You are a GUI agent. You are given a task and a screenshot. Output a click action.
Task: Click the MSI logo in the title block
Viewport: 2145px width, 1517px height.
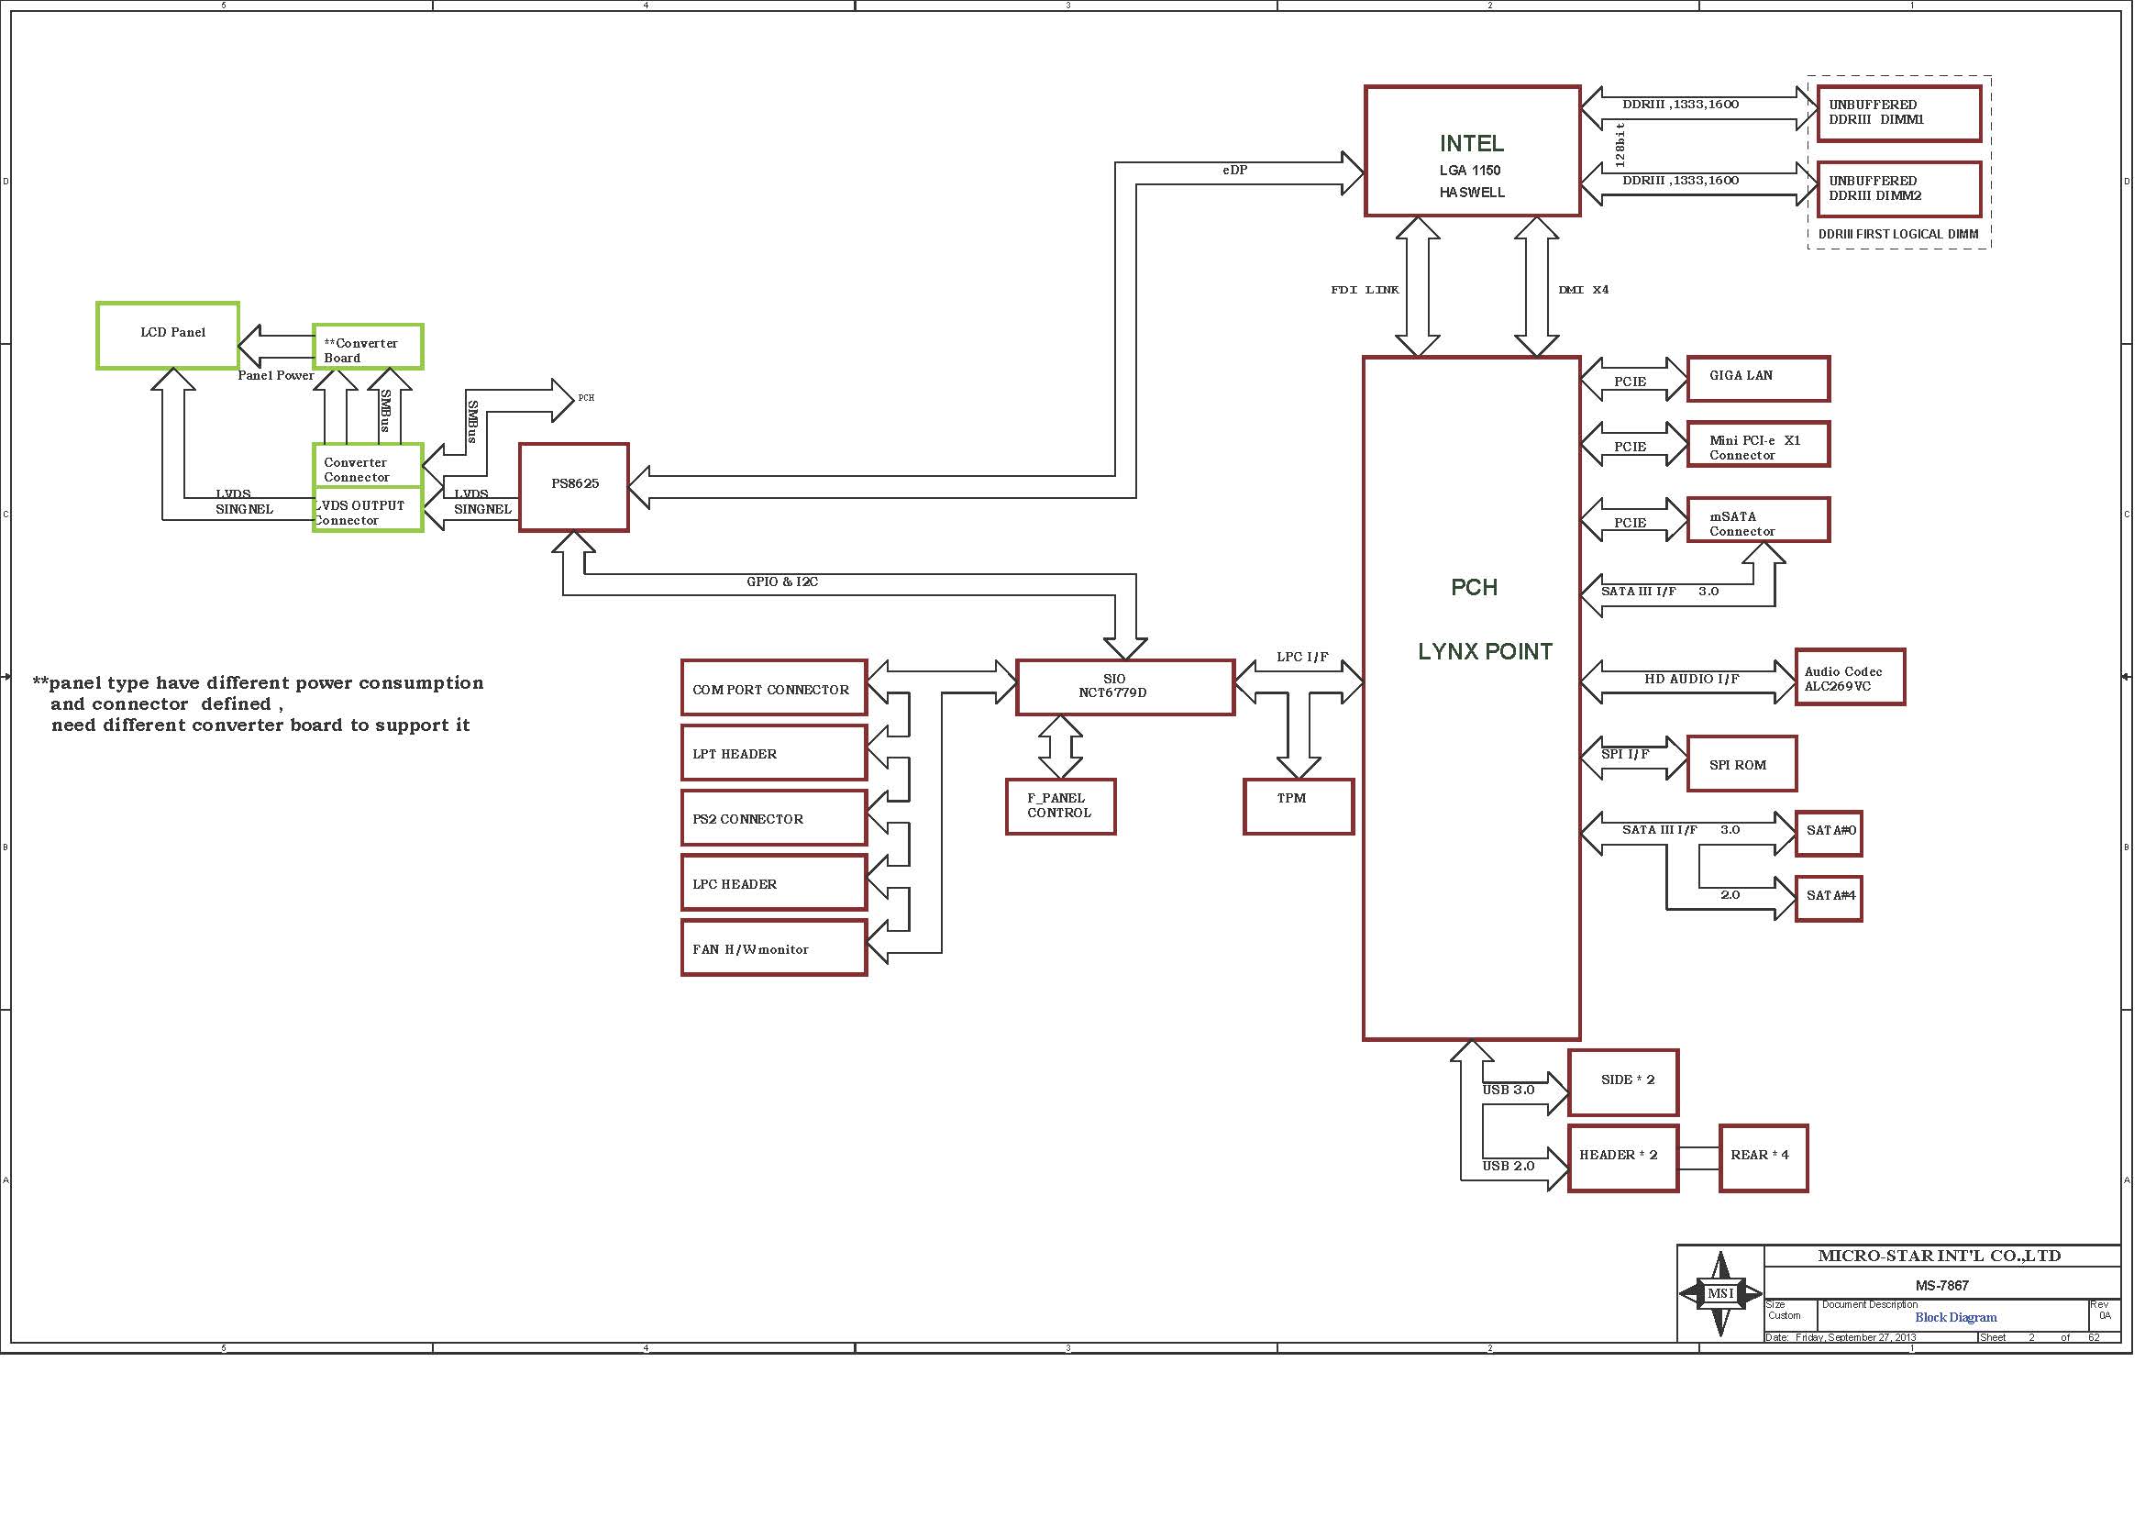[1719, 1294]
